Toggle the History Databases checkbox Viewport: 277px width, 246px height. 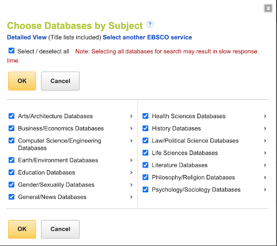[x=146, y=128]
